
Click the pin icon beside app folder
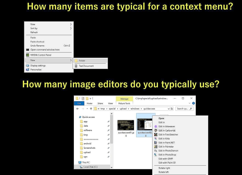109,122
